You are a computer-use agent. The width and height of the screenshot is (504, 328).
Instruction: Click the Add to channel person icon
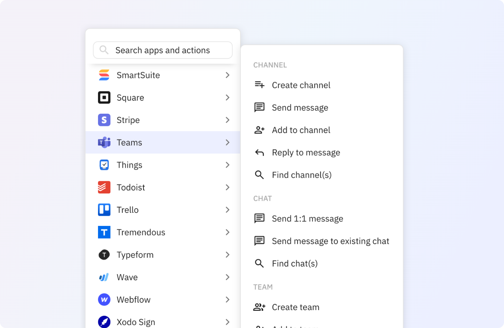pyautogui.click(x=259, y=130)
